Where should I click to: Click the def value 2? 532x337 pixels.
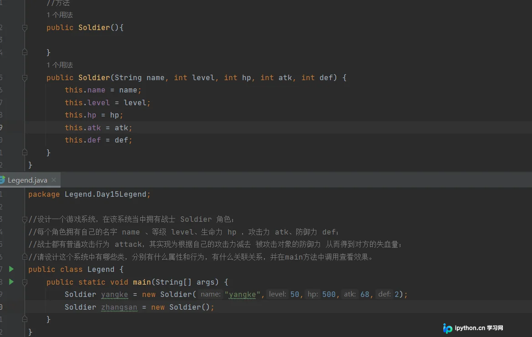click(x=397, y=294)
